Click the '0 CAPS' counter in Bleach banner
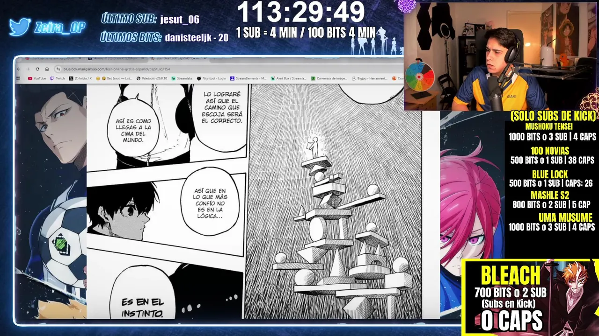The height and width of the screenshot is (336, 599). [x=511, y=321]
